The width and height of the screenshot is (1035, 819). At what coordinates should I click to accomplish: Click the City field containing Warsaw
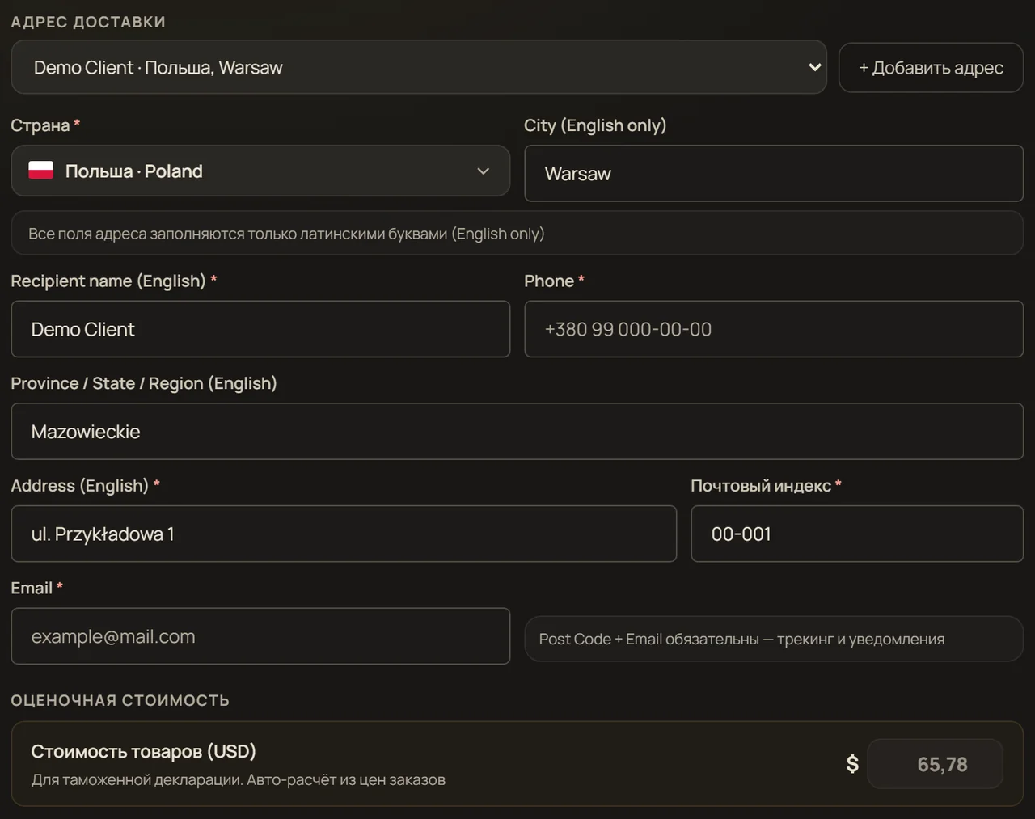pos(774,173)
